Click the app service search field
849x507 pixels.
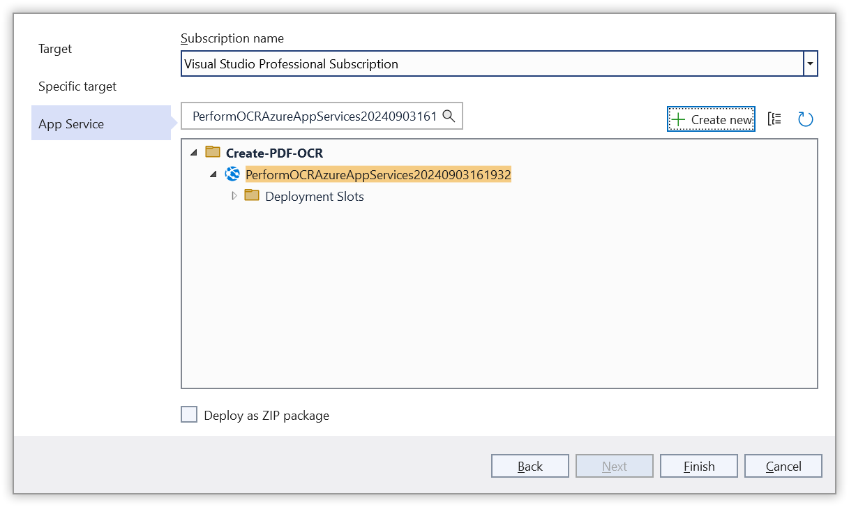point(314,116)
